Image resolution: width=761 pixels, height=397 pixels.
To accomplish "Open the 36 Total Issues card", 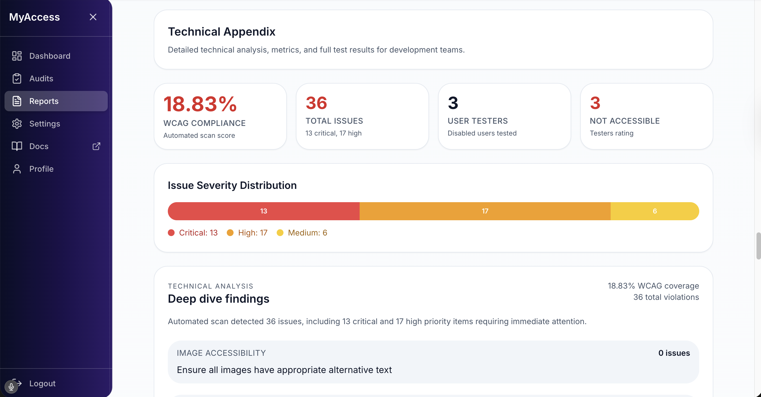I will pos(362,116).
